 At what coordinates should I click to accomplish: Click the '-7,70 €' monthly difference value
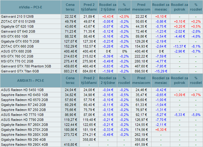coord(161,120)
